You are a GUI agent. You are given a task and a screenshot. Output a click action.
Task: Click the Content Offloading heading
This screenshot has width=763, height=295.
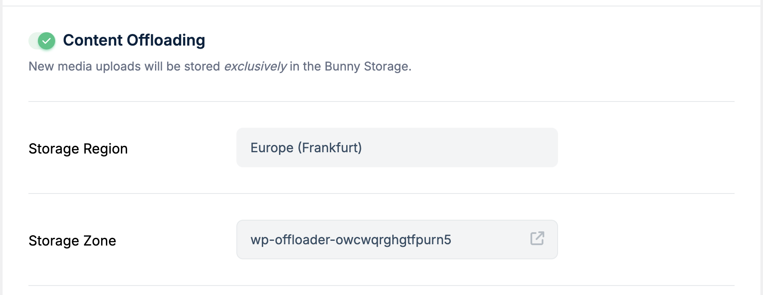coord(134,40)
